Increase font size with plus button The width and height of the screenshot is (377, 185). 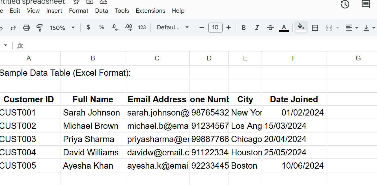pyautogui.click(x=229, y=27)
